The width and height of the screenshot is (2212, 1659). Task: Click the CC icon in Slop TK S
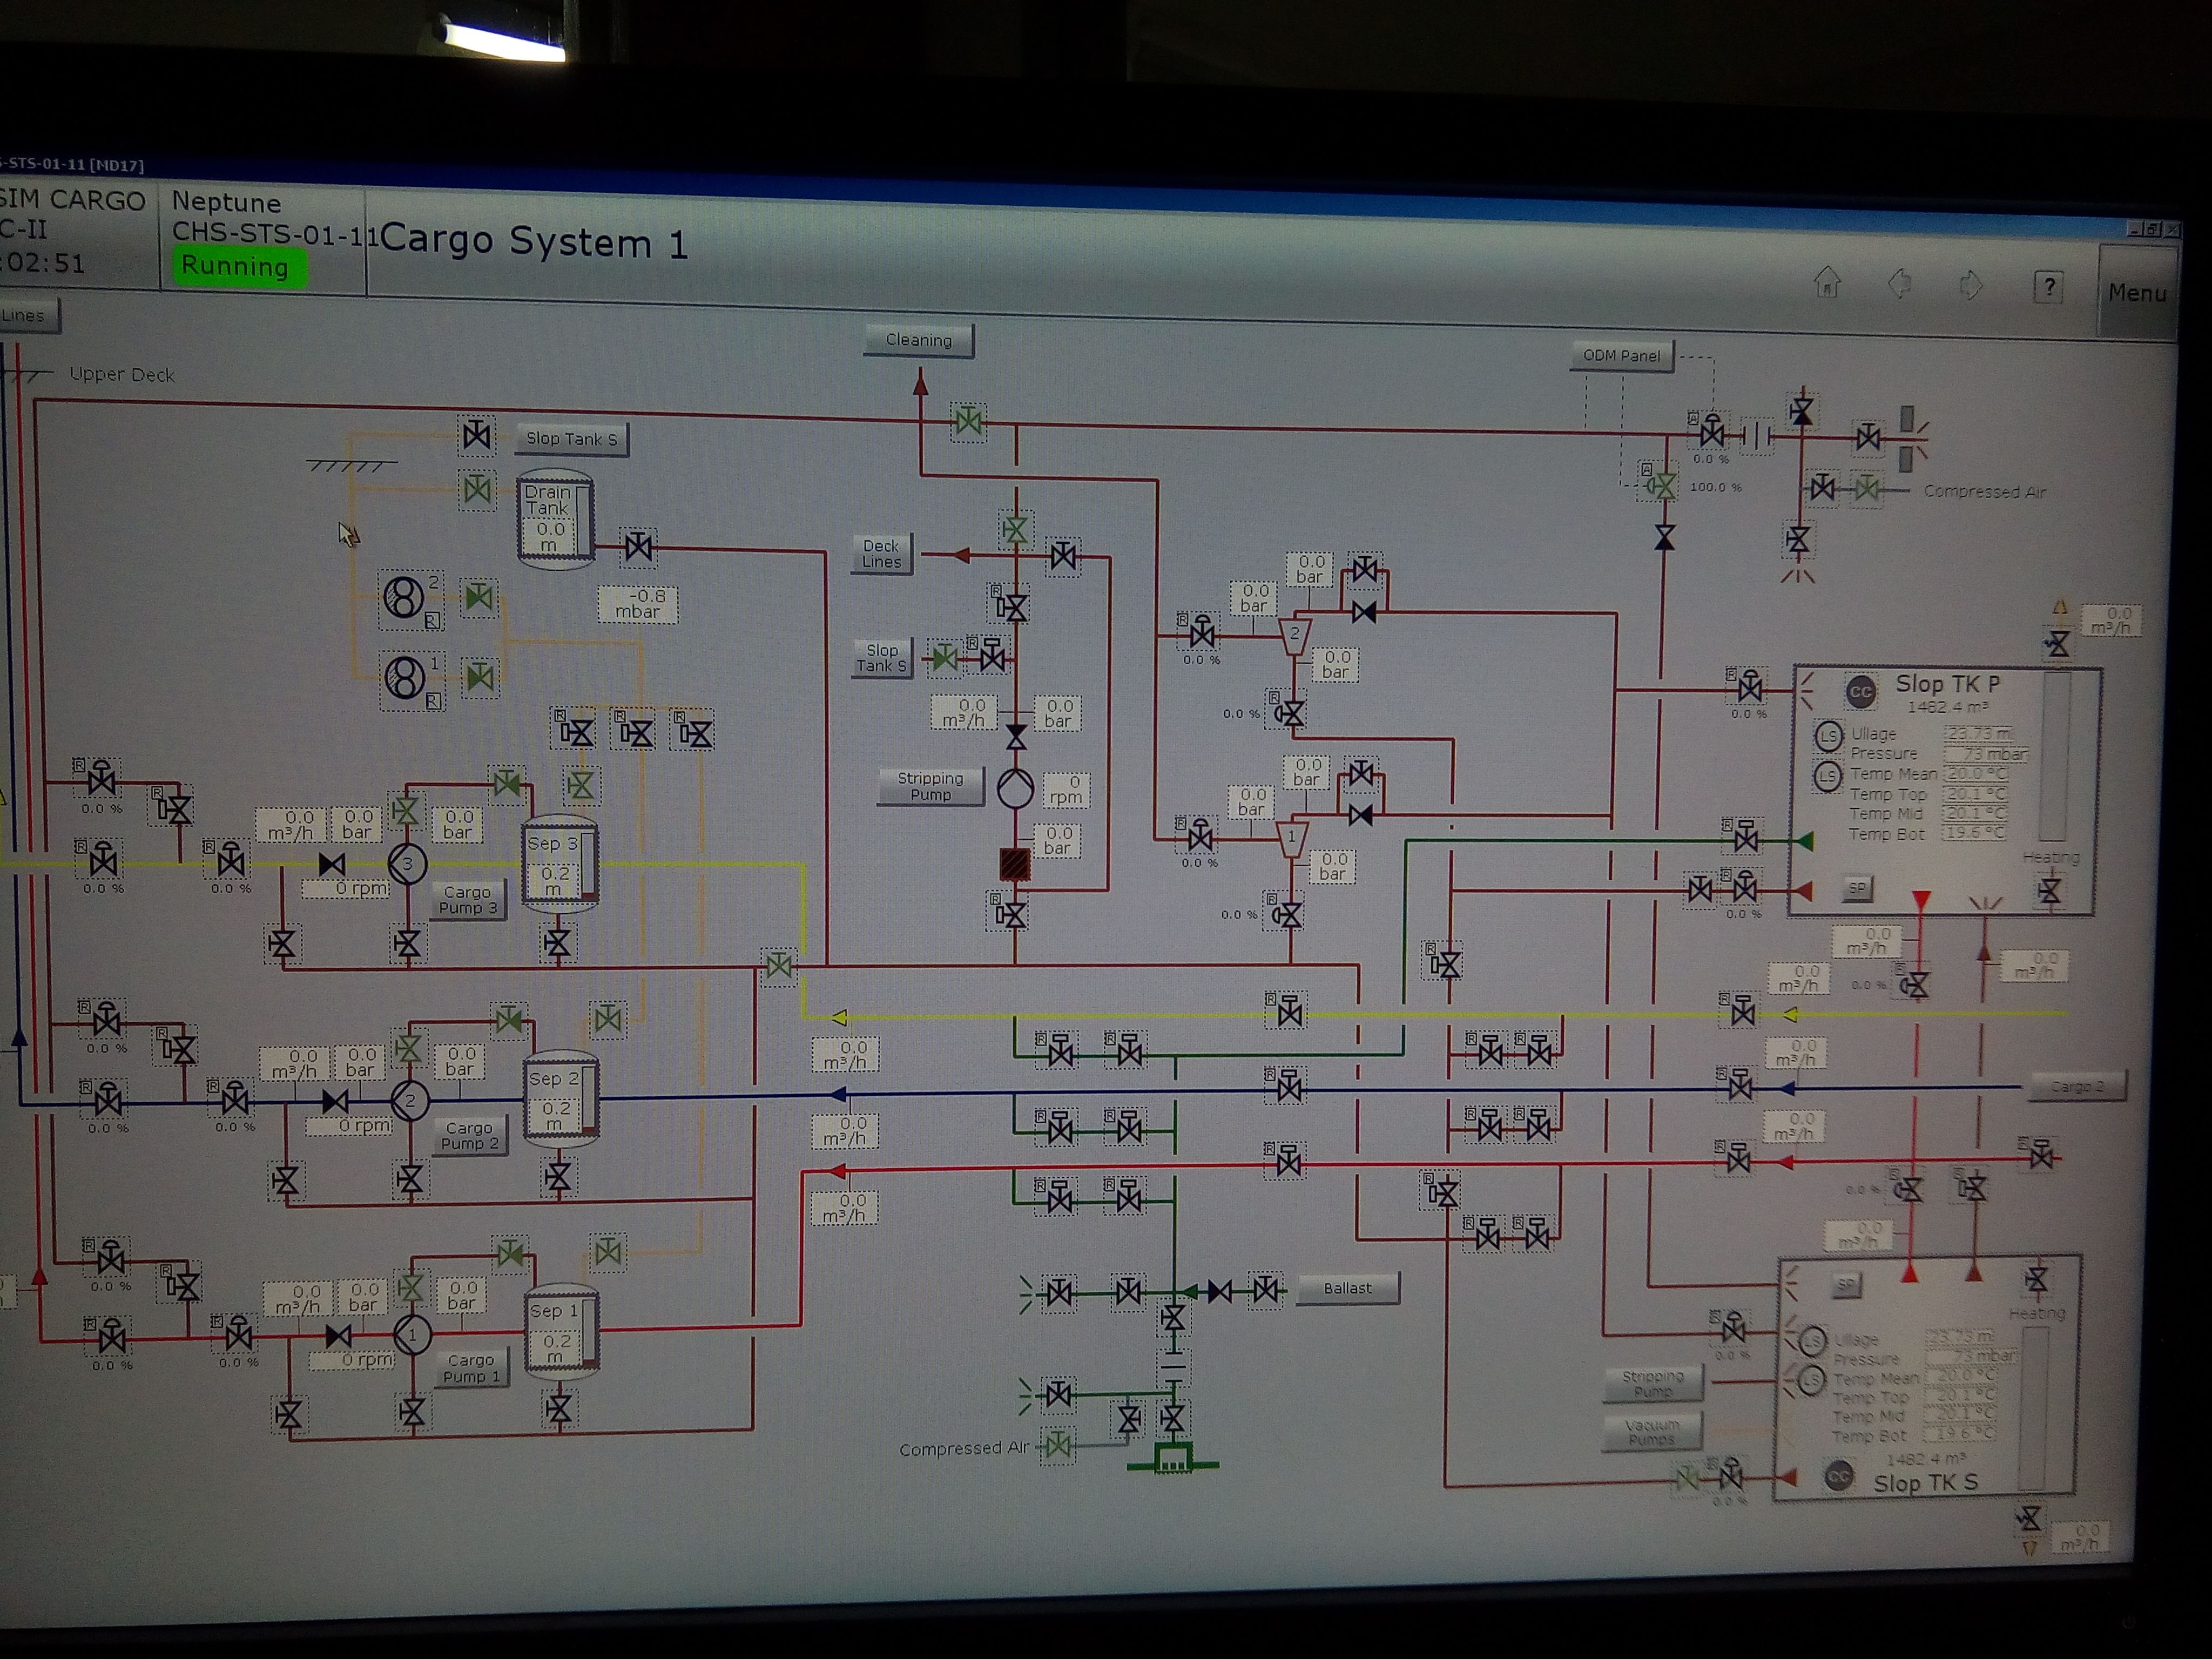1839,1475
